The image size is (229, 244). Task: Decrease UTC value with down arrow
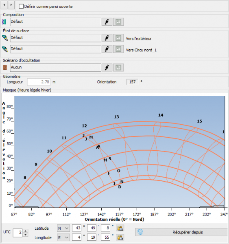[x=26, y=235]
